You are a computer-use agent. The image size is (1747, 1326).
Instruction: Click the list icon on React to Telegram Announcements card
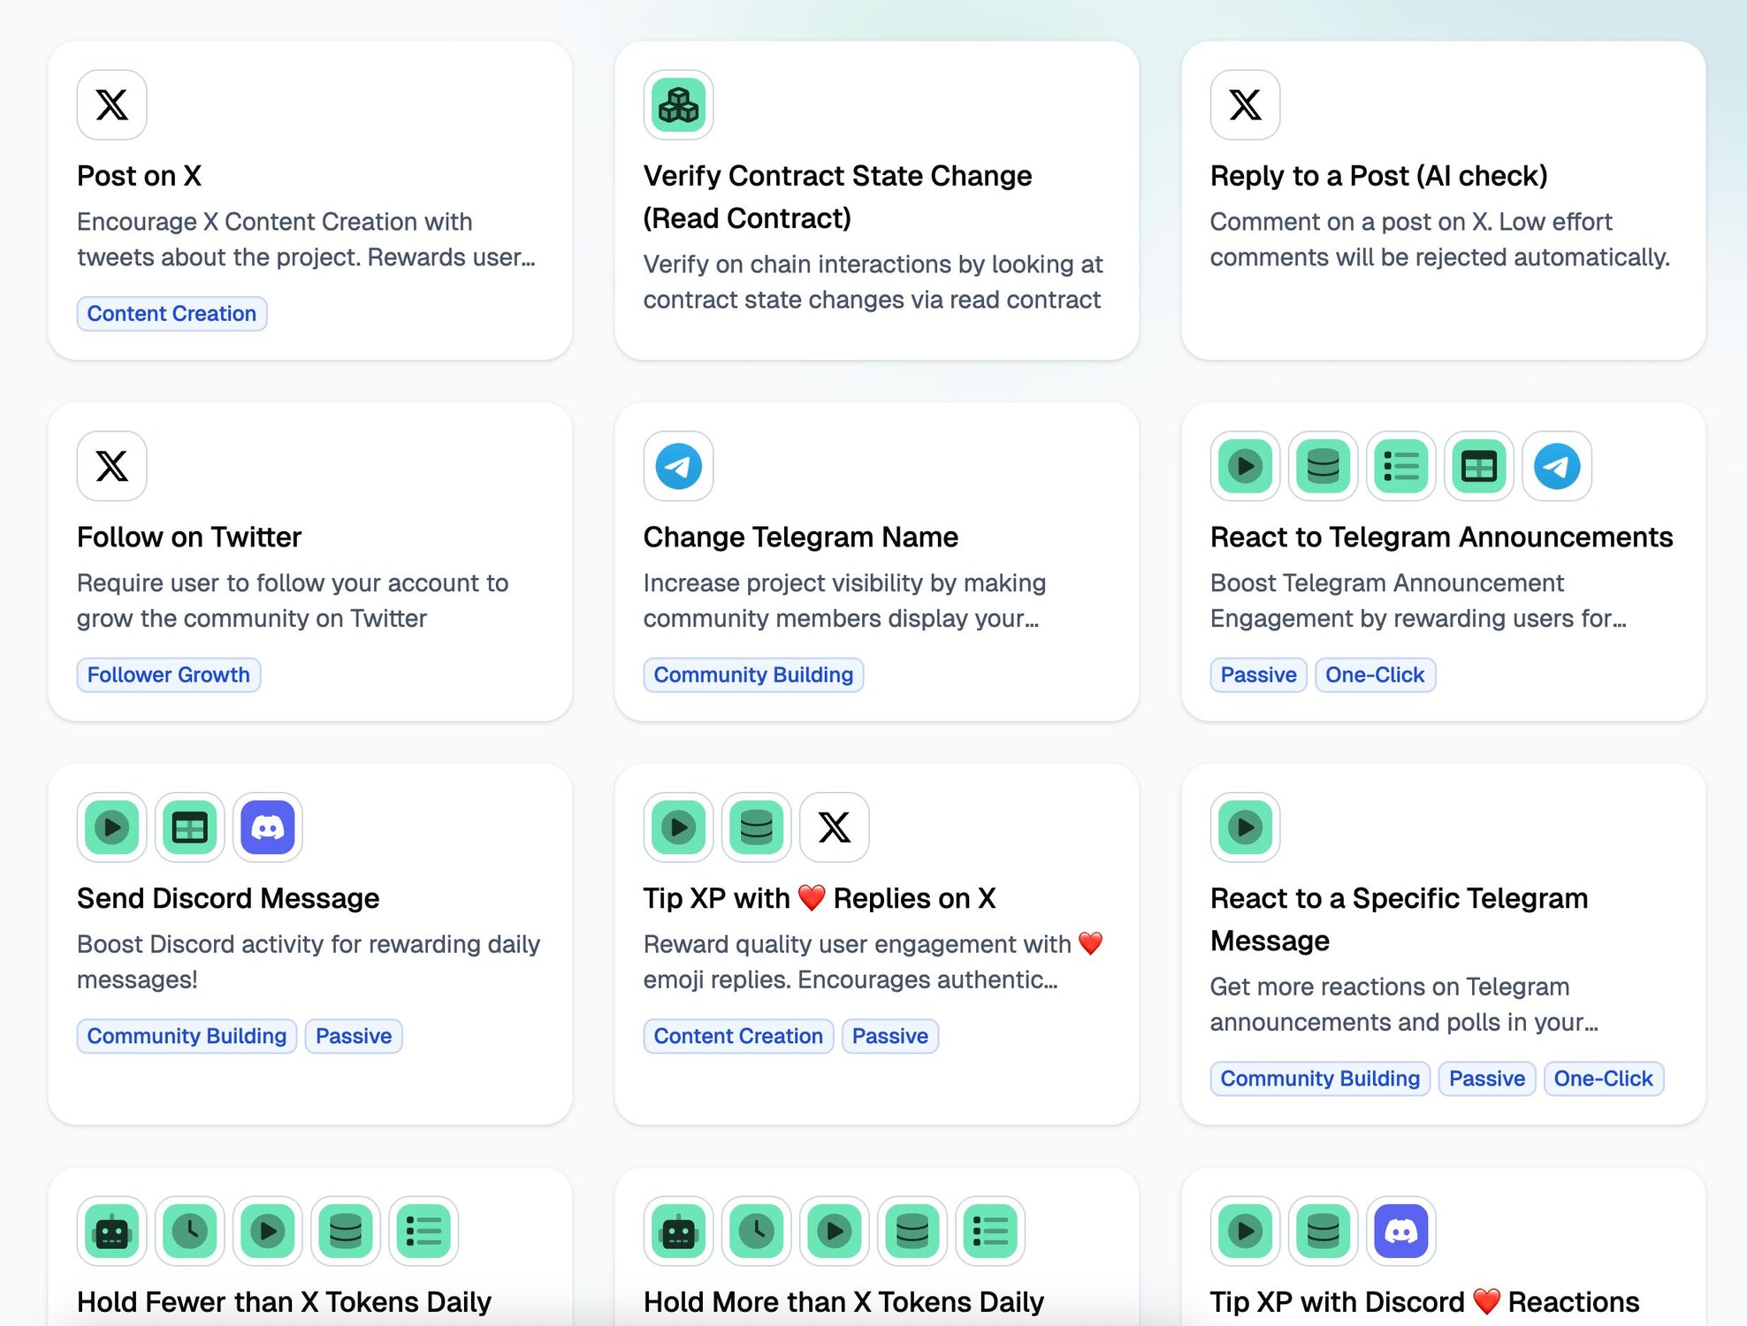tap(1400, 466)
